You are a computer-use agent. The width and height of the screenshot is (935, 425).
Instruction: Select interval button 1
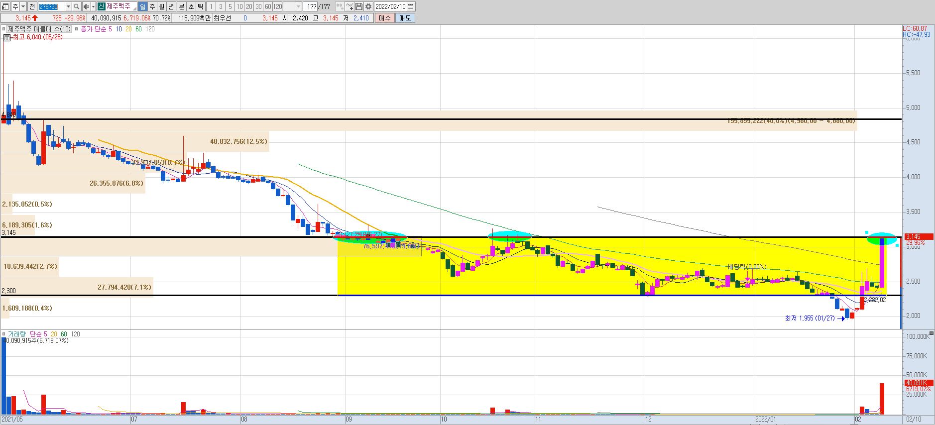(x=211, y=6)
